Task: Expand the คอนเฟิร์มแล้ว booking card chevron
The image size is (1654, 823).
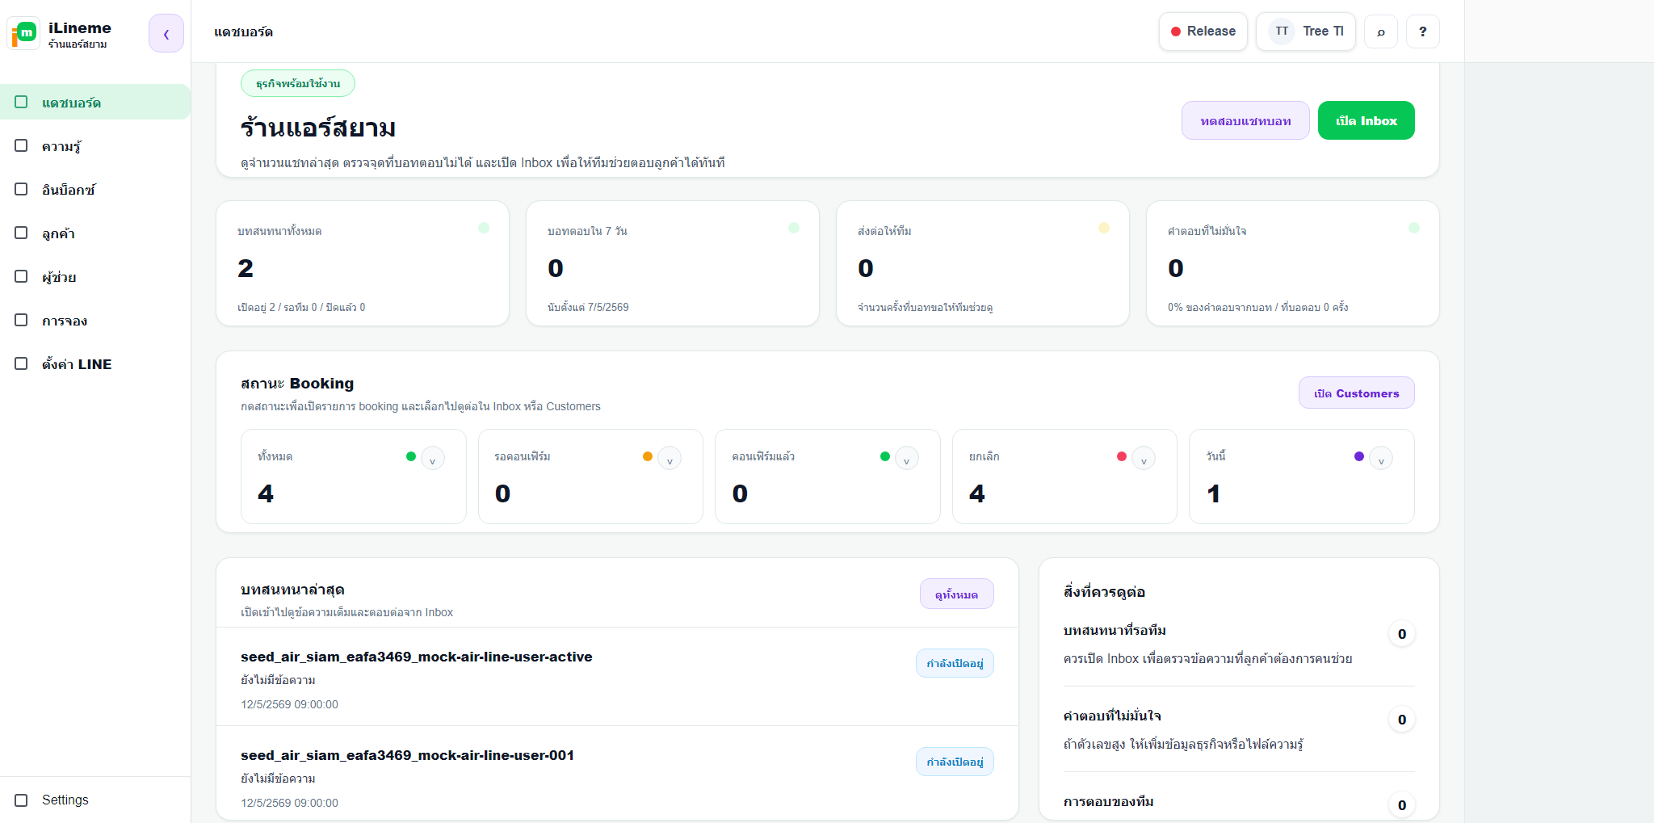Action: (x=907, y=458)
